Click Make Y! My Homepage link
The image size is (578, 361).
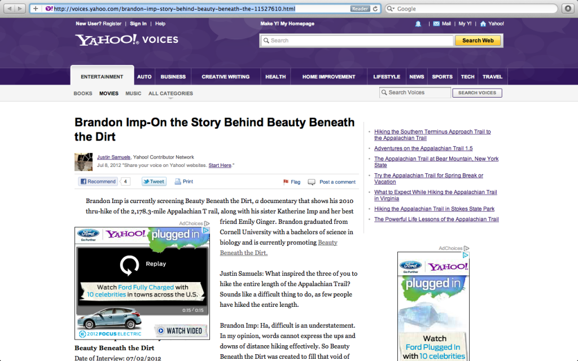[x=287, y=24]
